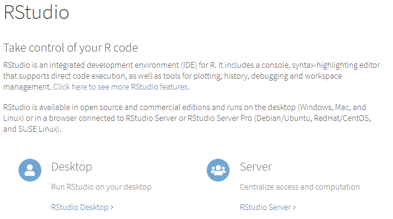Click the paragraph starting 'RStudio is an integrated development'

pos(192,76)
